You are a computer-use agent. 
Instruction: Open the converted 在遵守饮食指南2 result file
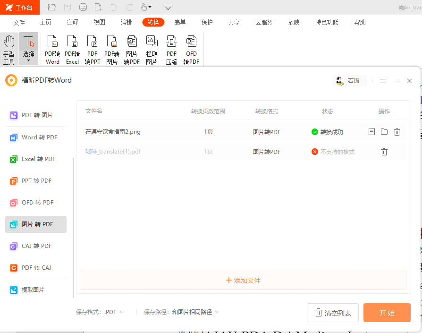(371, 132)
